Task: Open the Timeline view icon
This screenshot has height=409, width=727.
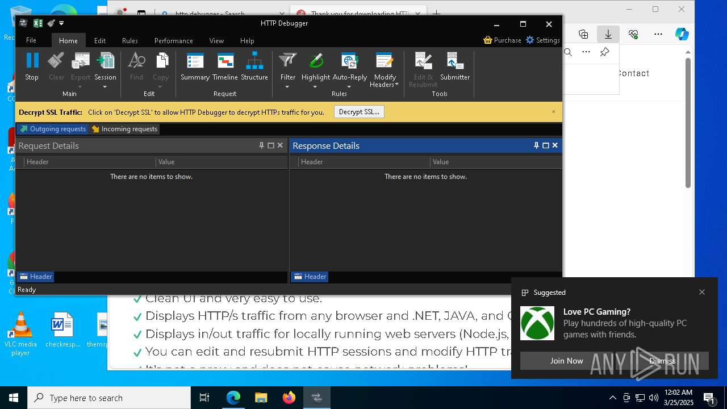Action: [x=225, y=61]
